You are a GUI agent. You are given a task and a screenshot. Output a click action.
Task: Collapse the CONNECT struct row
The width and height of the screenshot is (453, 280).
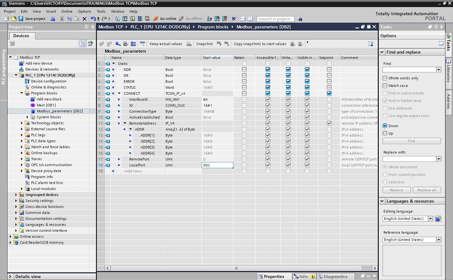tap(119, 93)
